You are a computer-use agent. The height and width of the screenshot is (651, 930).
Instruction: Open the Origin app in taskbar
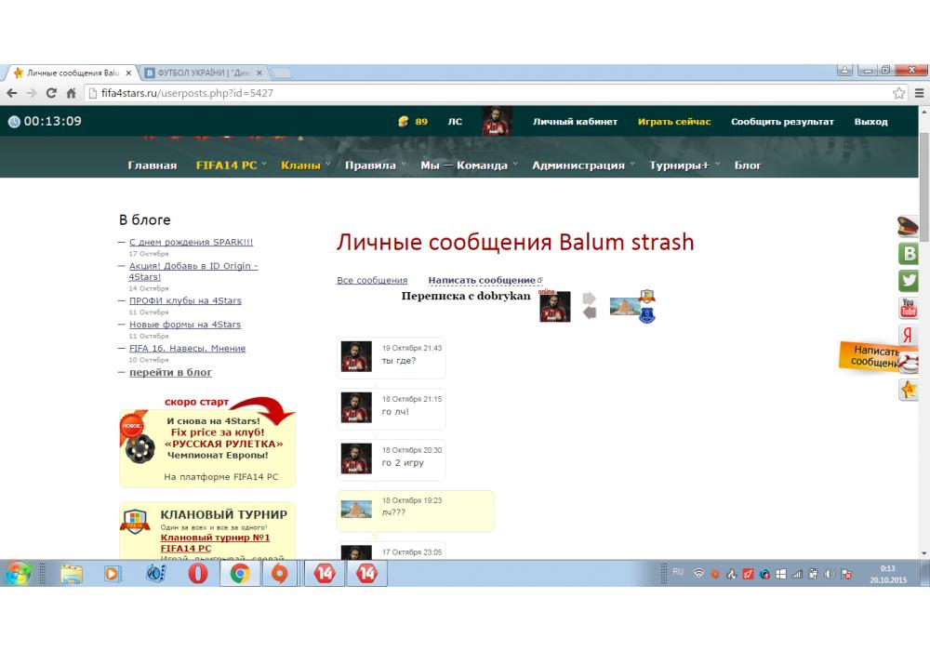click(279, 574)
